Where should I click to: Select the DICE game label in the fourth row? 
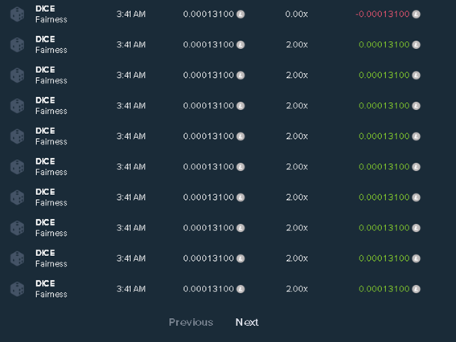[x=45, y=100]
